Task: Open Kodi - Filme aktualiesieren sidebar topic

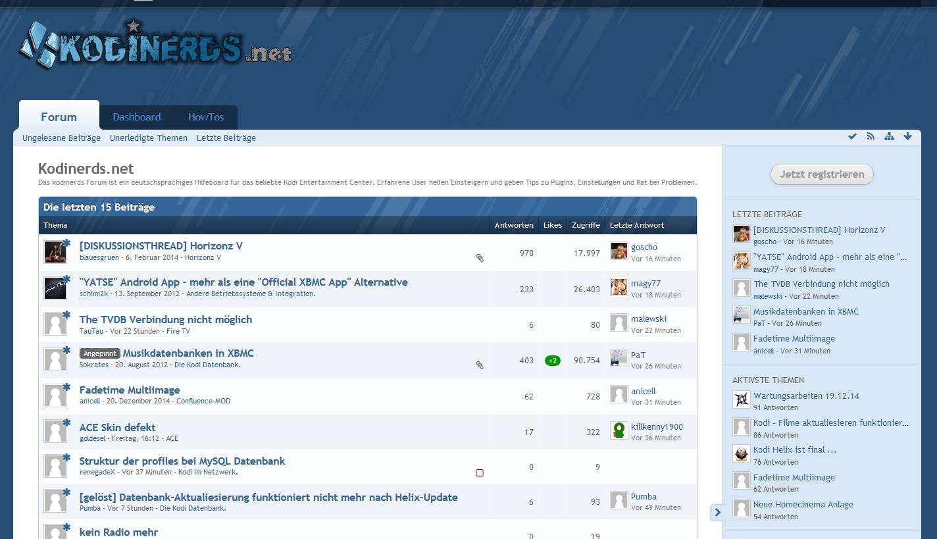Action: click(x=831, y=423)
